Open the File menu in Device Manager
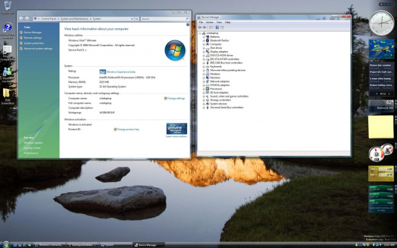 pos(201,22)
